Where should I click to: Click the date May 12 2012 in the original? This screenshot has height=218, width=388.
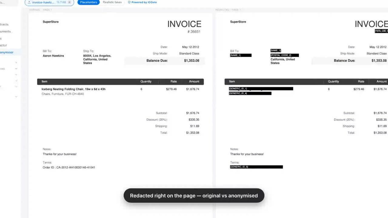[190, 47]
